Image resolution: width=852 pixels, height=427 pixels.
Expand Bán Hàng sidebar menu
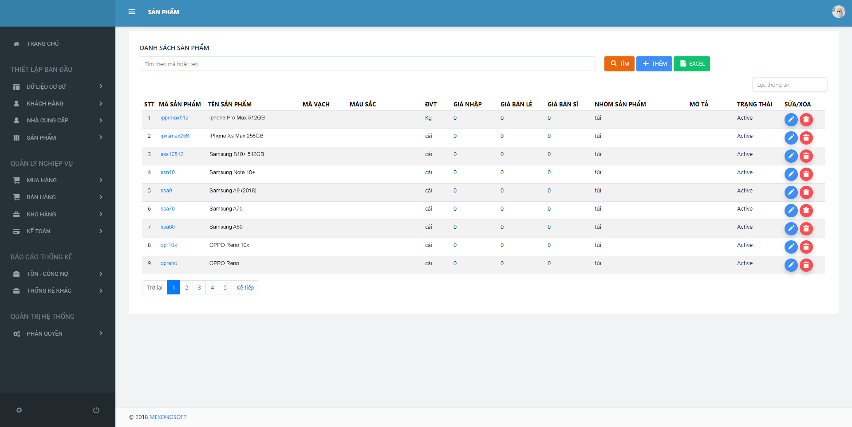coord(58,197)
